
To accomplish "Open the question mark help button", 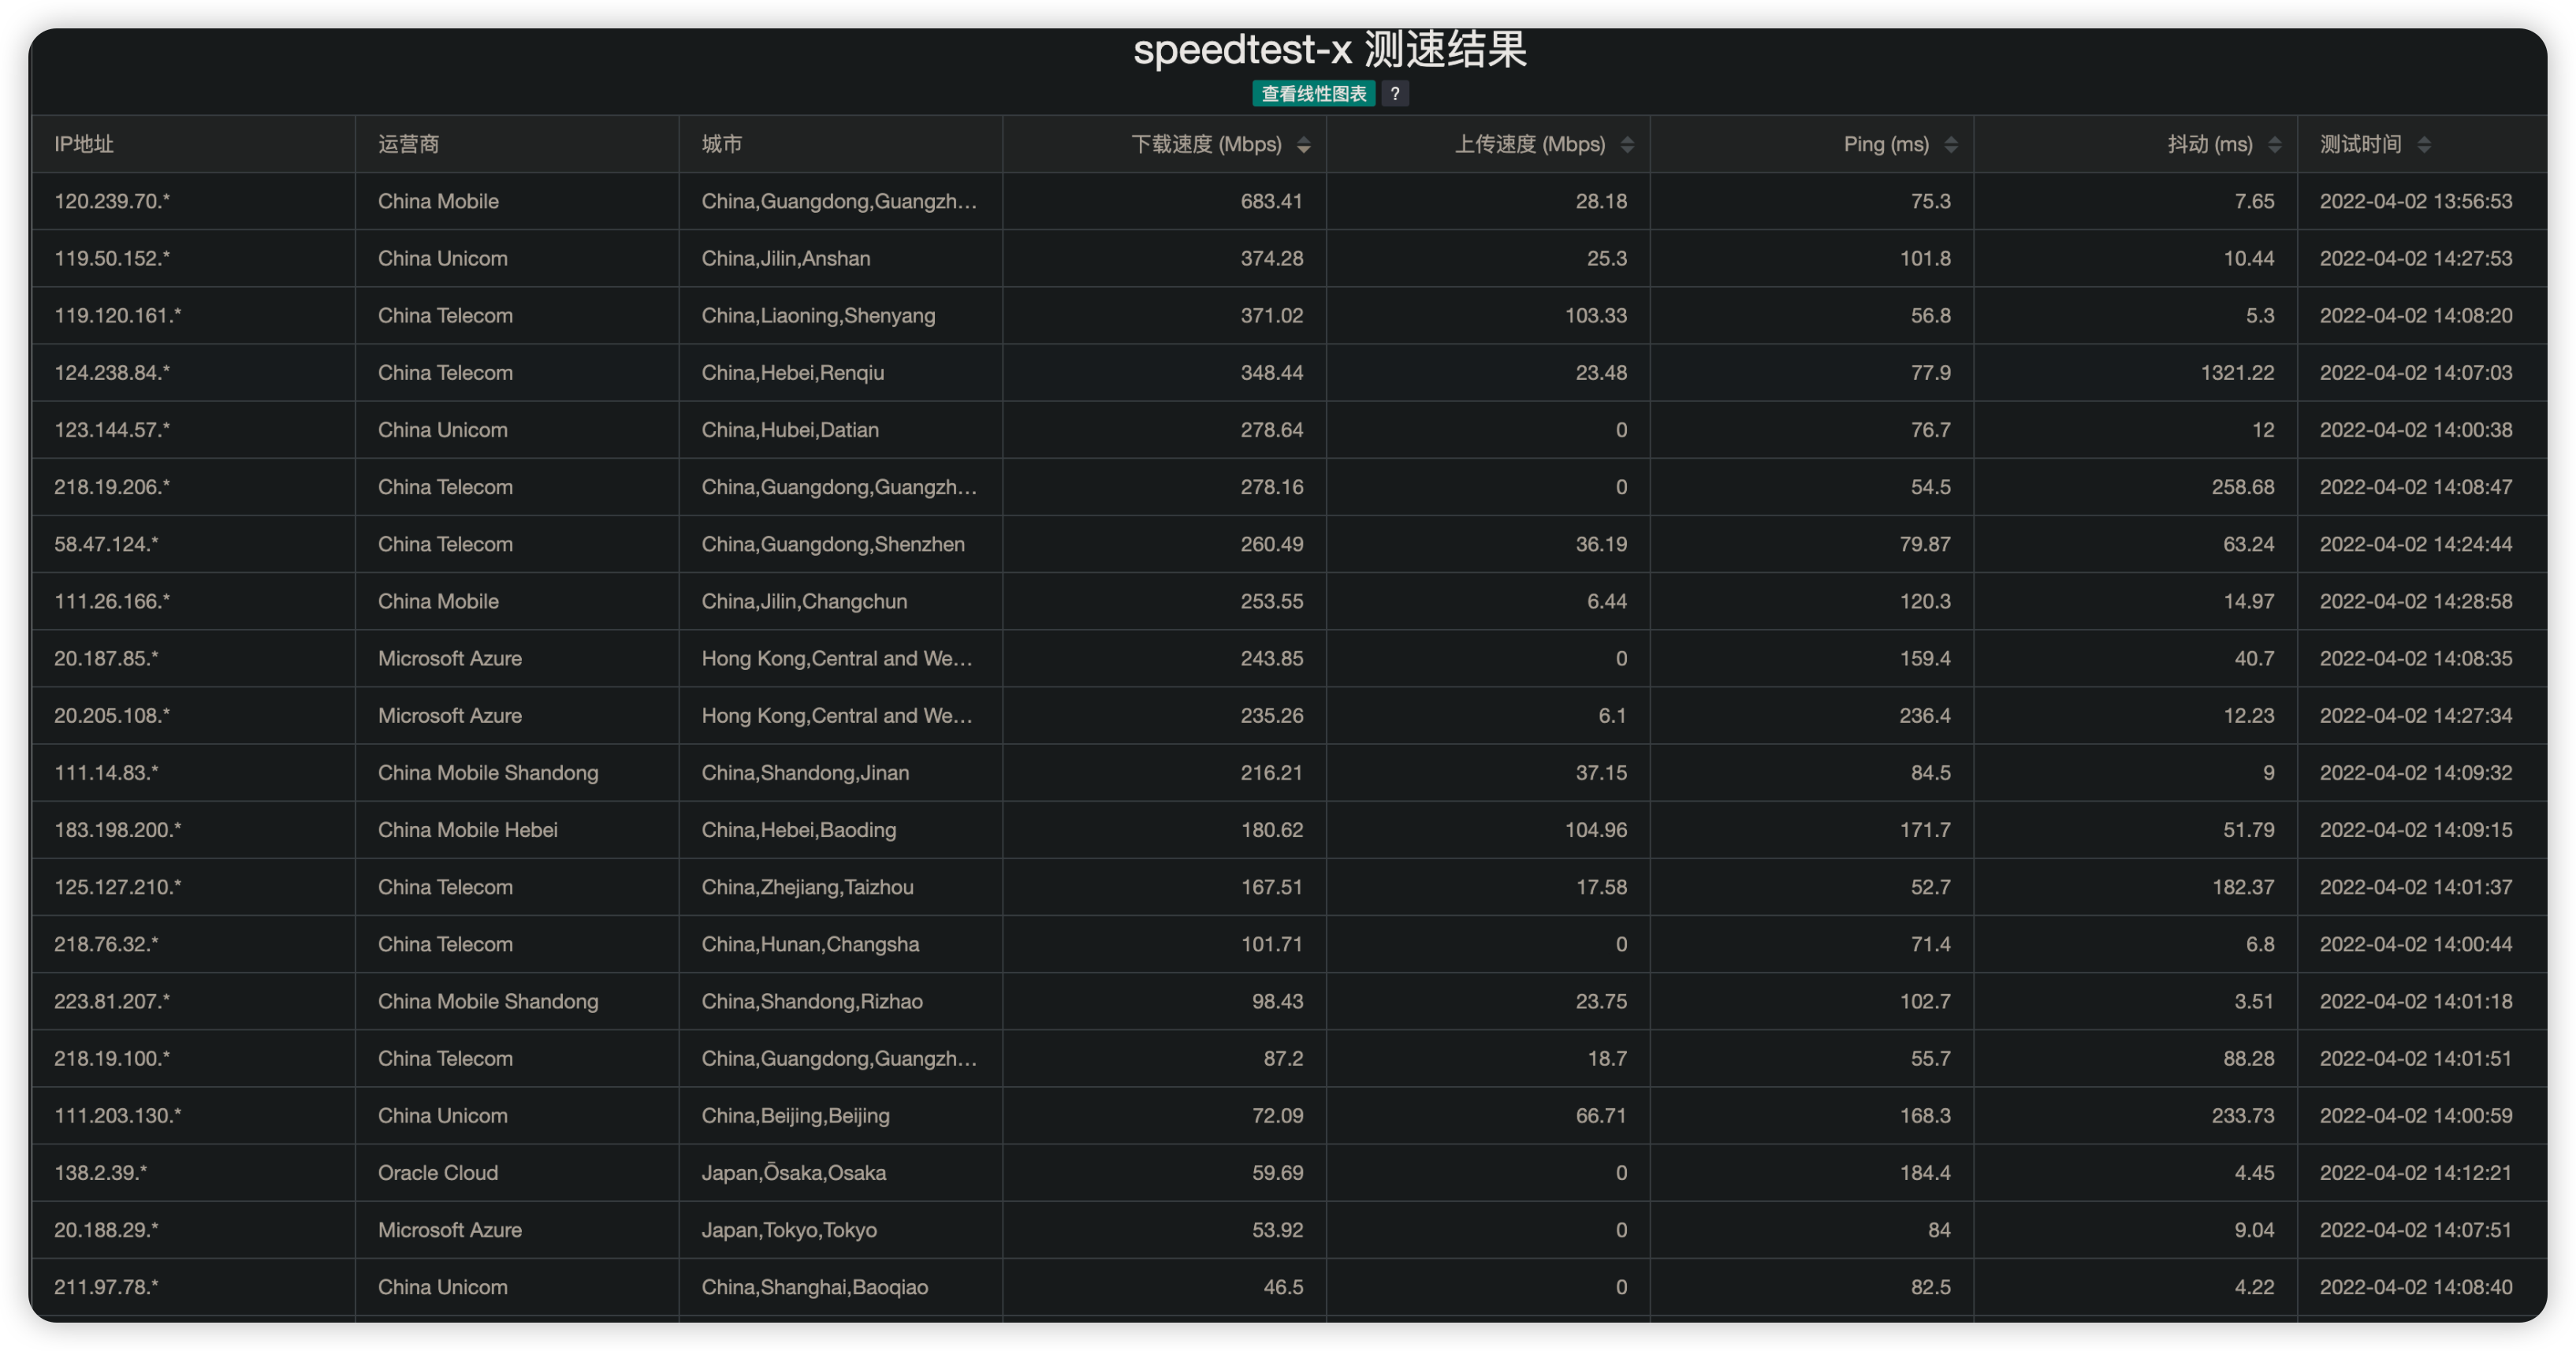I will click(1394, 93).
